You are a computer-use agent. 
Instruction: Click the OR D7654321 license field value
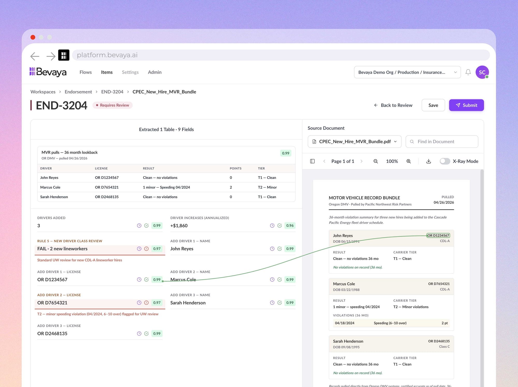tap(52, 303)
